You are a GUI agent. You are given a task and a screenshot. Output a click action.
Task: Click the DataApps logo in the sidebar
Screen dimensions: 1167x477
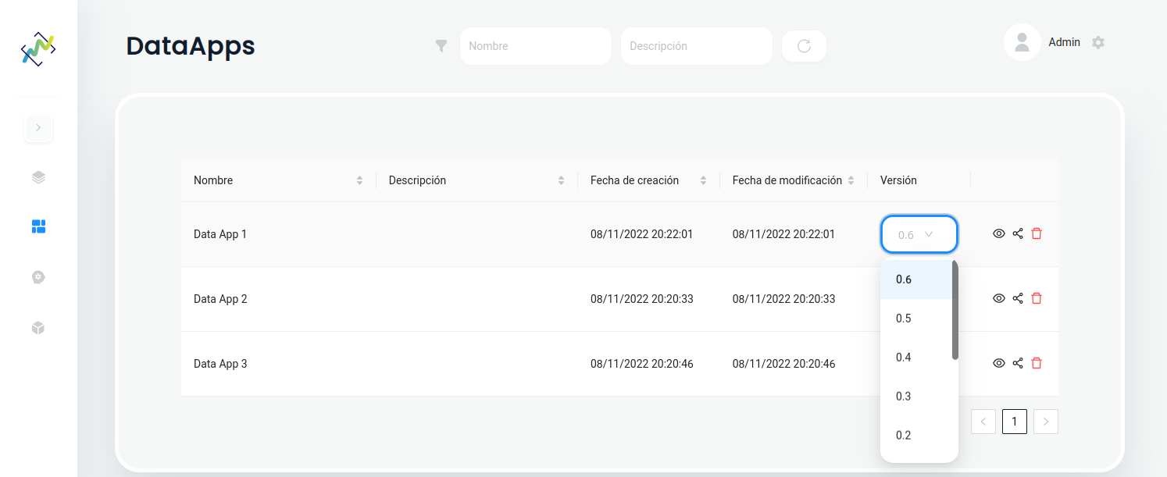click(x=38, y=48)
